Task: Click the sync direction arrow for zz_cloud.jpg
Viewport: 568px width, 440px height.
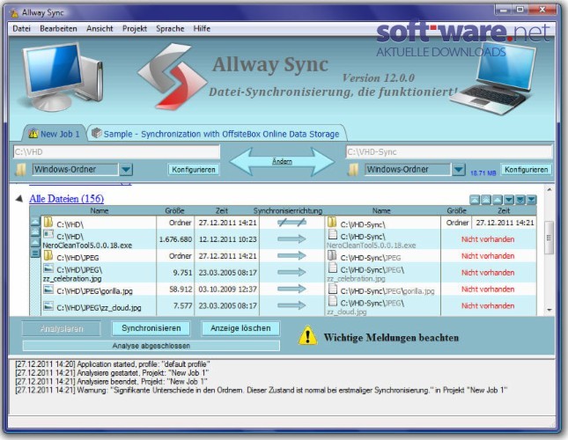Action: [x=291, y=305]
